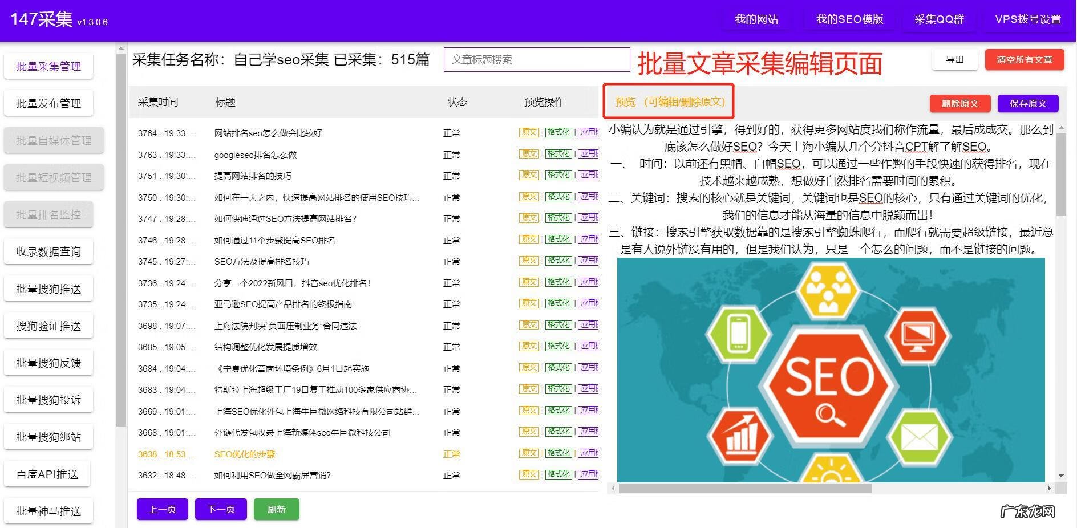Click 格式化 on the "googleseo排名怎么做" row
This screenshot has width=1077, height=528.
pyautogui.click(x=558, y=154)
